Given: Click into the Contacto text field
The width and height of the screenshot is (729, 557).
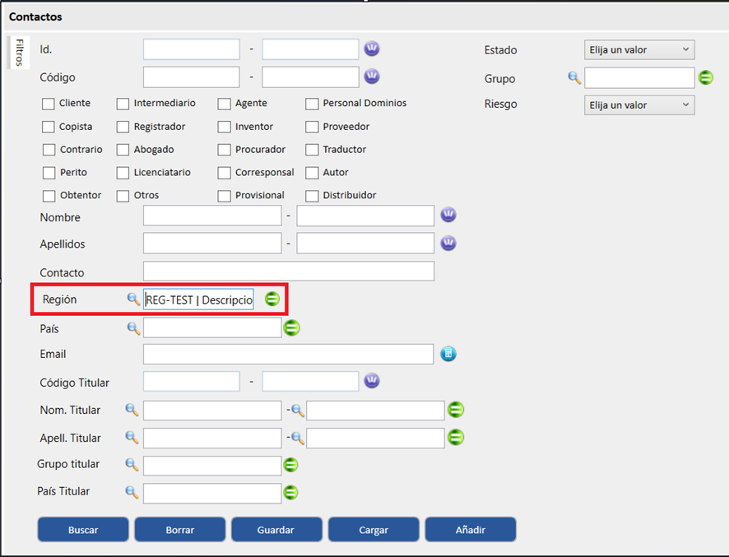Looking at the screenshot, I should coord(288,272).
